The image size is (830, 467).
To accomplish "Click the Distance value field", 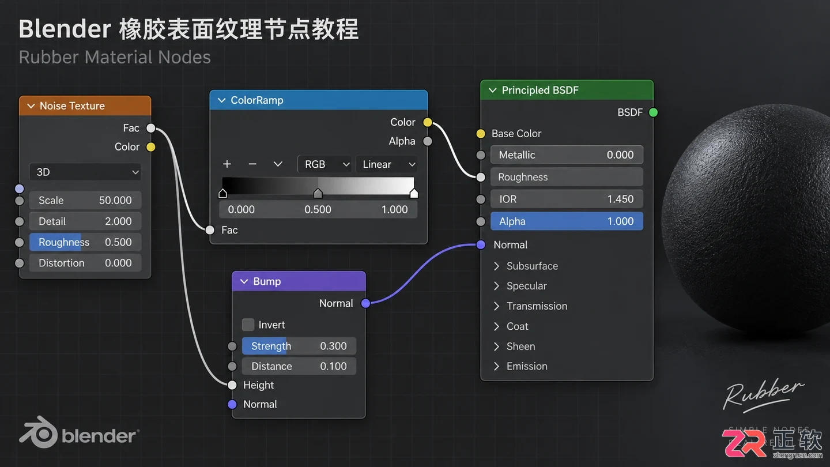I will [299, 366].
